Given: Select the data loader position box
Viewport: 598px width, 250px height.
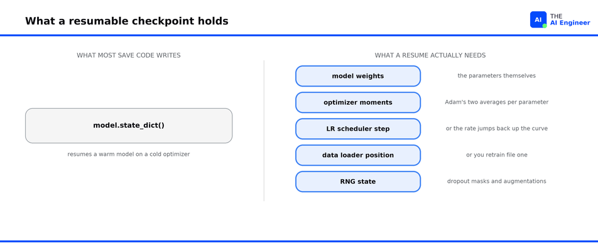Looking at the screenshot, I should [x=358, y=155].
